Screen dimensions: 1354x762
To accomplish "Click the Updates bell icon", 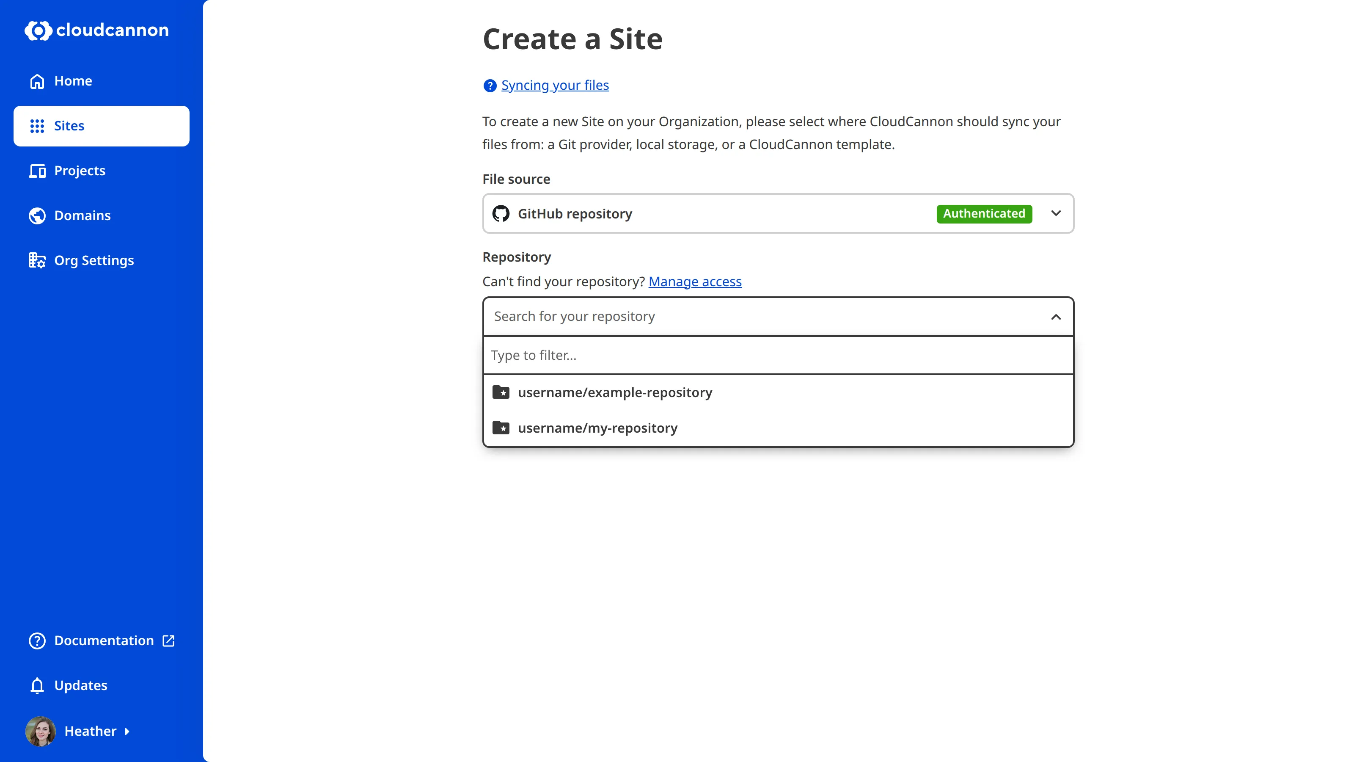I will point(37,686).
